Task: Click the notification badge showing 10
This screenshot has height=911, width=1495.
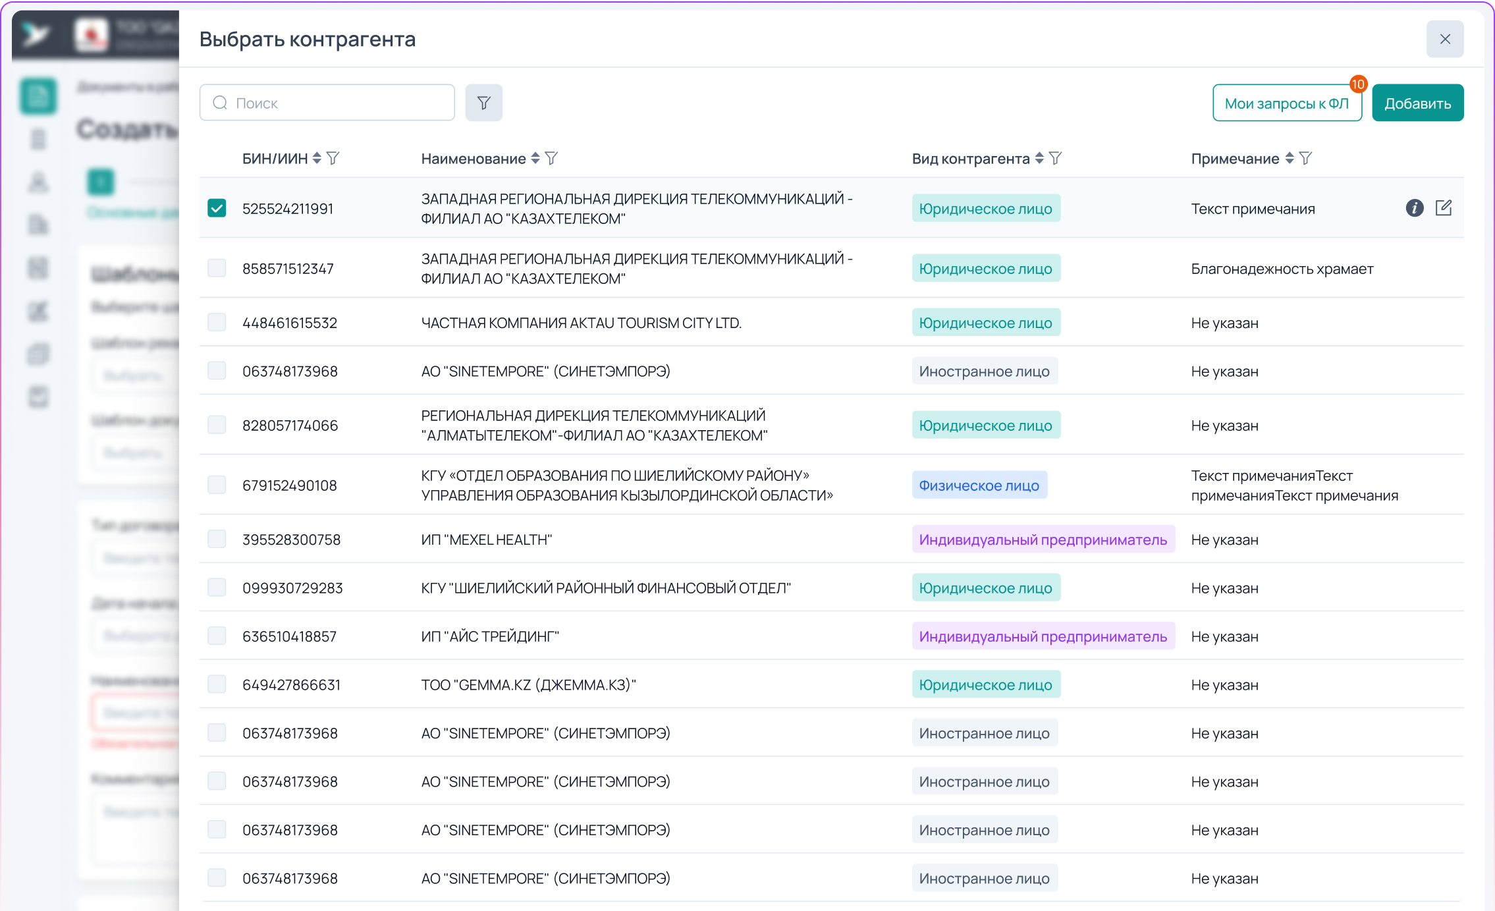Action: pyautogui.click(x=1358, y=84)
